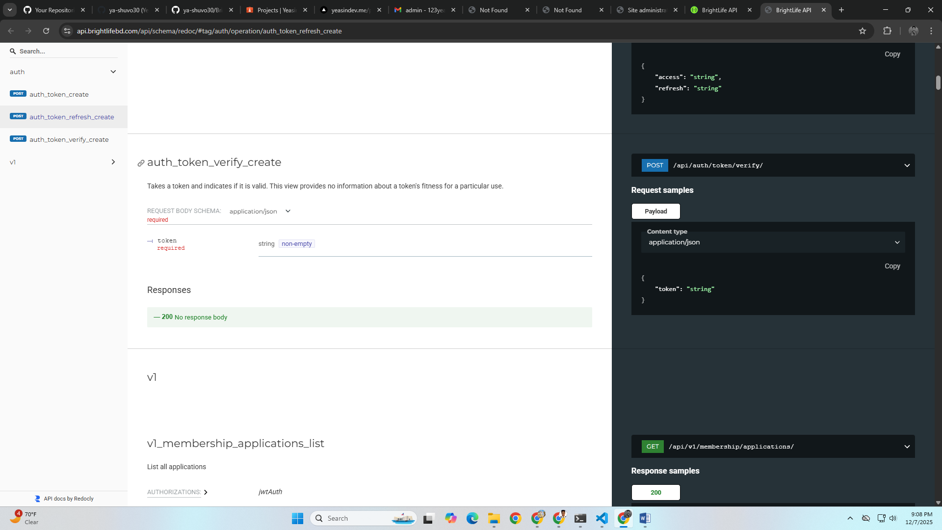
Task: Collapse the auth section in the sidebar
Action: point(113,72)
